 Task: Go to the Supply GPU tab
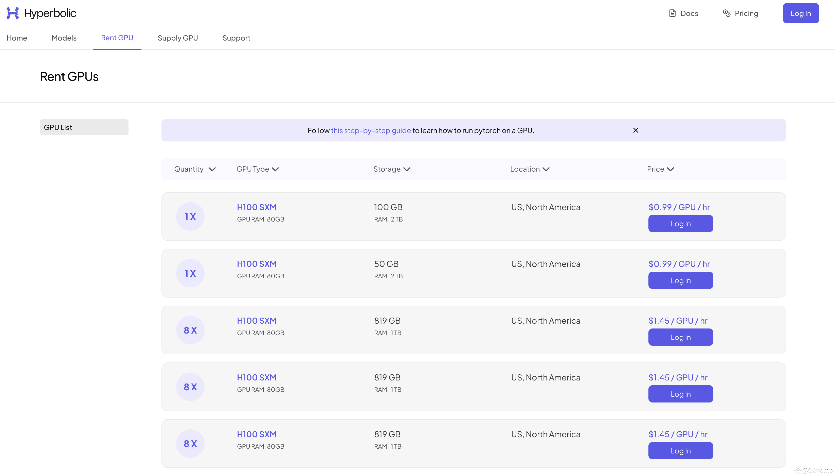(x=177, y=38)
